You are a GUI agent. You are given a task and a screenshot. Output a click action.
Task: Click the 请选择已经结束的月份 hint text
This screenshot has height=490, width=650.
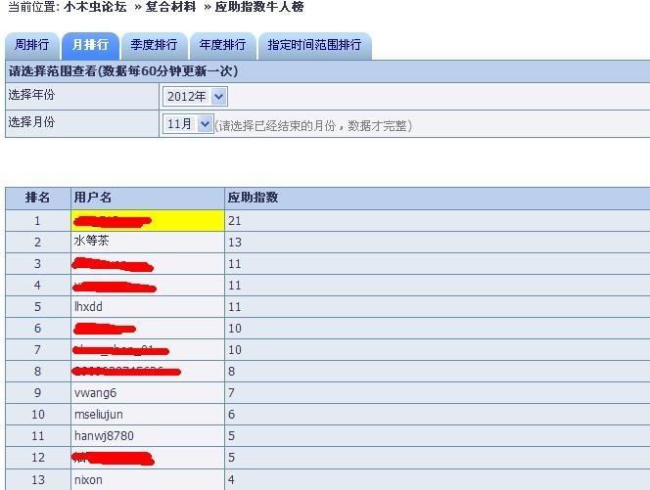coord(314,125)
